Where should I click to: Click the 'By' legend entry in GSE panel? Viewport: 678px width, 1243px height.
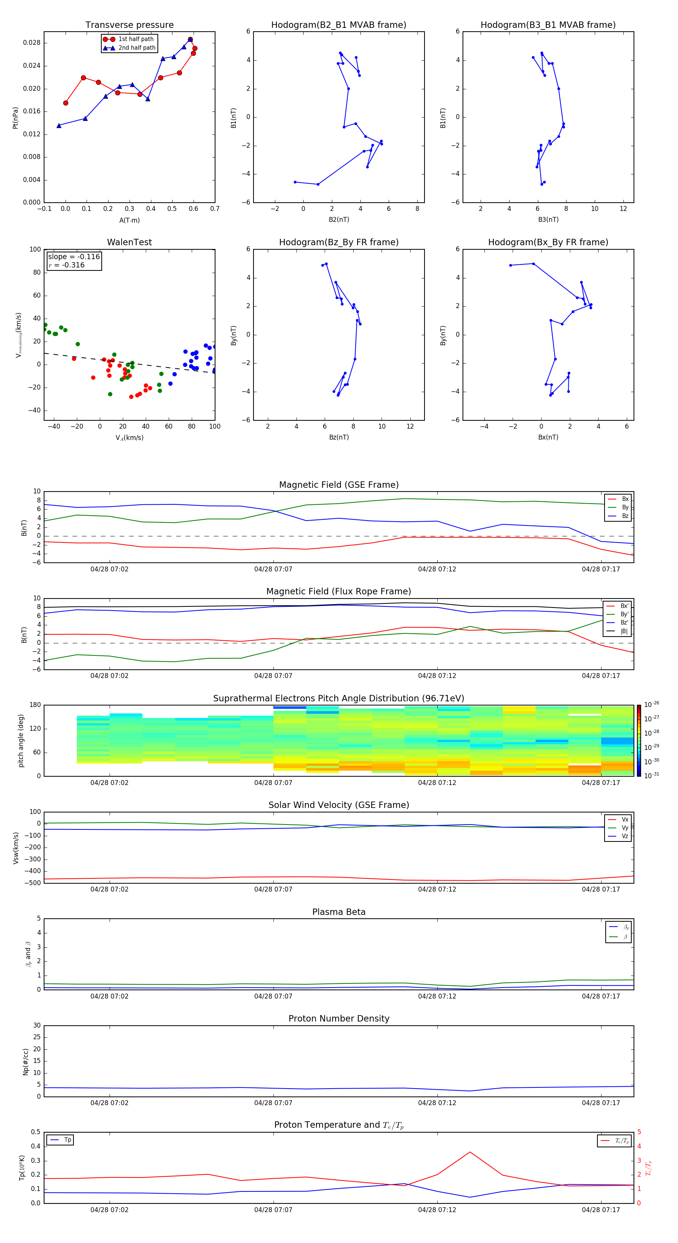pyautogui.click(x=618, y=507)
